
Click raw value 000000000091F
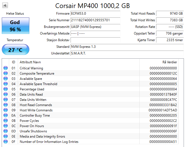pos(163,126)
